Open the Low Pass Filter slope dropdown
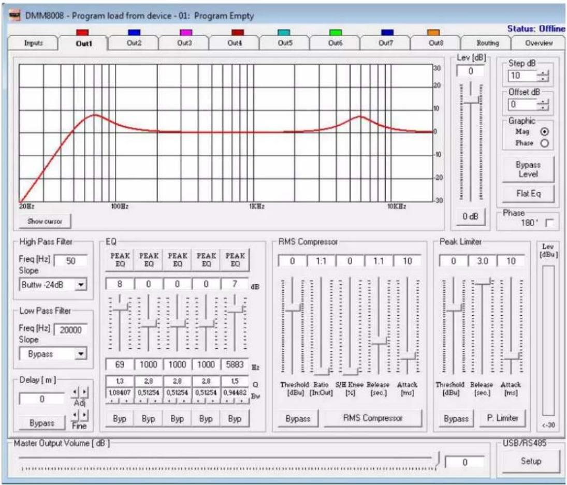 pos(81,354)
